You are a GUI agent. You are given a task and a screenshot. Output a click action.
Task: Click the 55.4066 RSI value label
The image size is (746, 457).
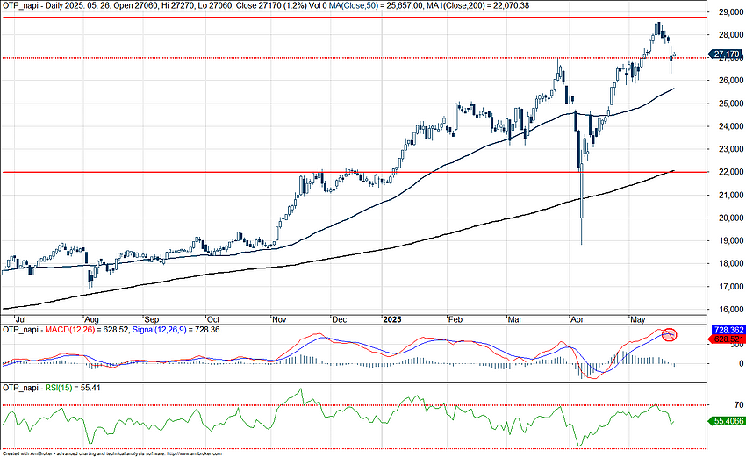(727, 421)
